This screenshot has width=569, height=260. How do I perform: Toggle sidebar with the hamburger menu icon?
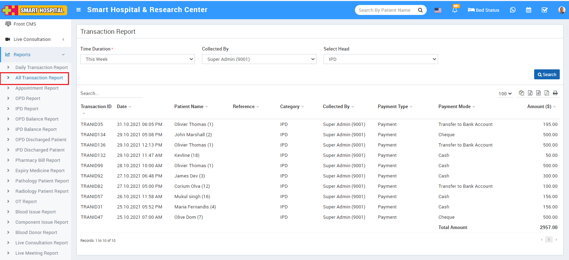(79, 10)
